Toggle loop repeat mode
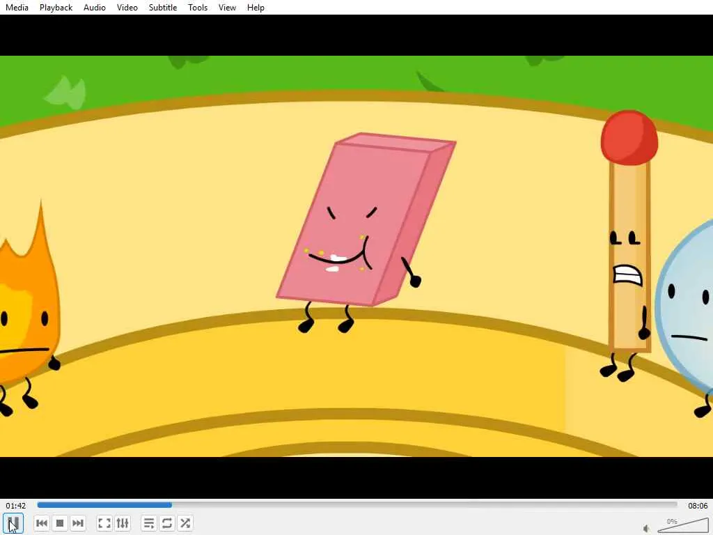This screenshot has width=713, height=535. [x=167, y=523]
